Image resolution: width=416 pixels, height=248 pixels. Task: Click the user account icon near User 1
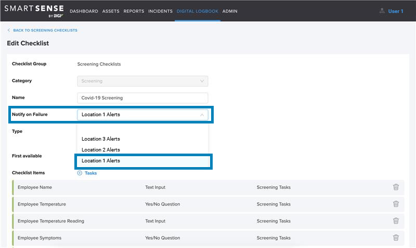pyautogui.click(x=382, y=11)
